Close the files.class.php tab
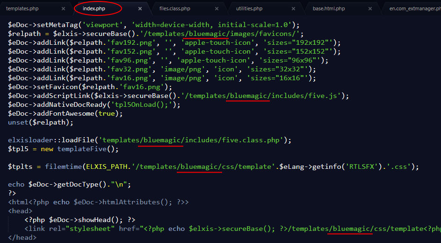 coord(217,9)
